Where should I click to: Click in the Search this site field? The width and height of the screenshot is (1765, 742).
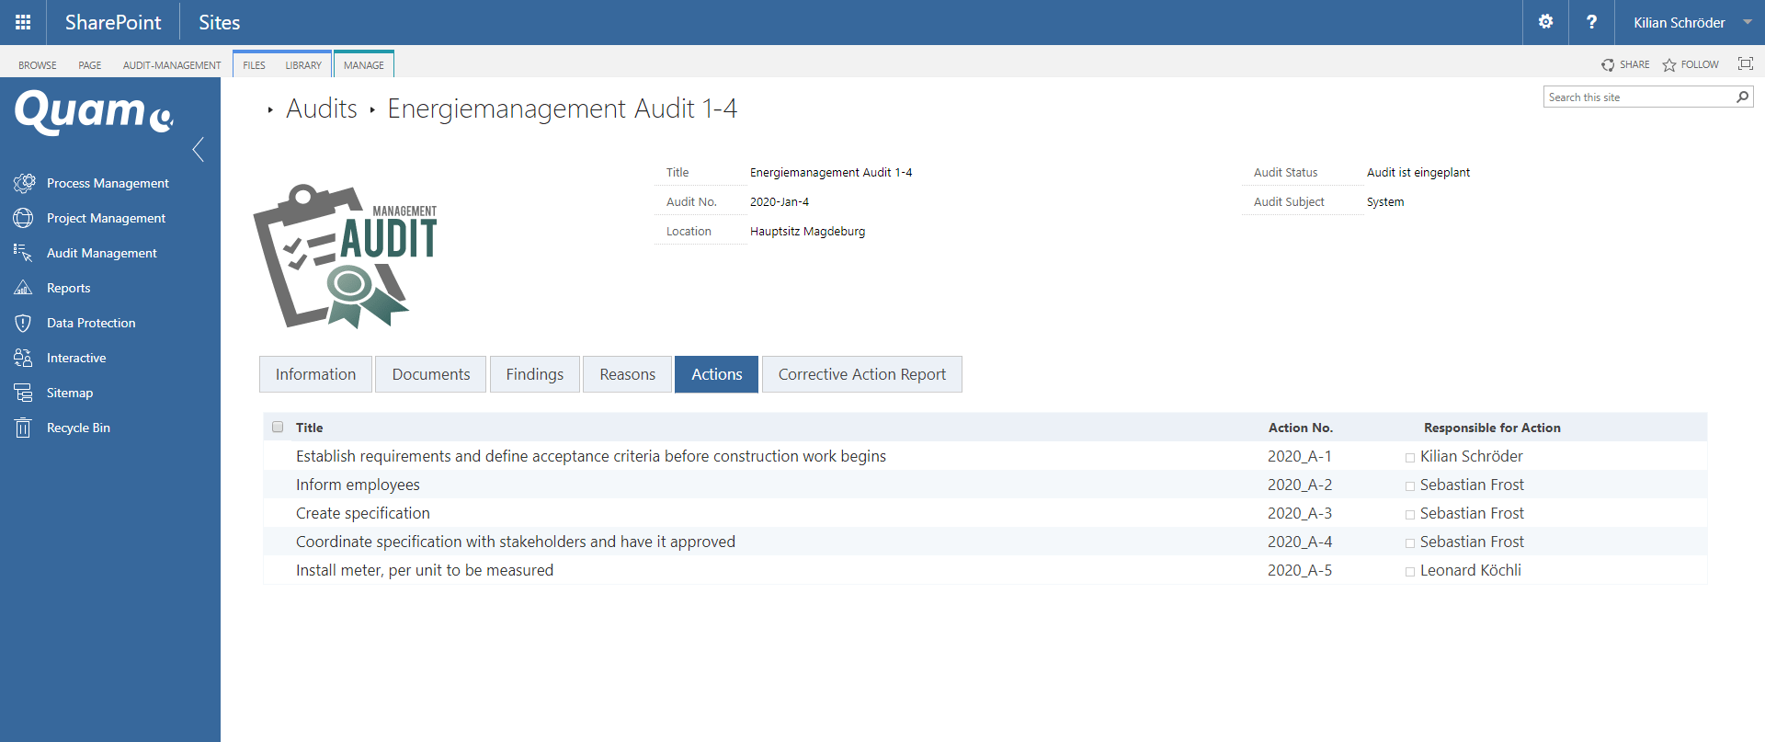click(1636, 97)
